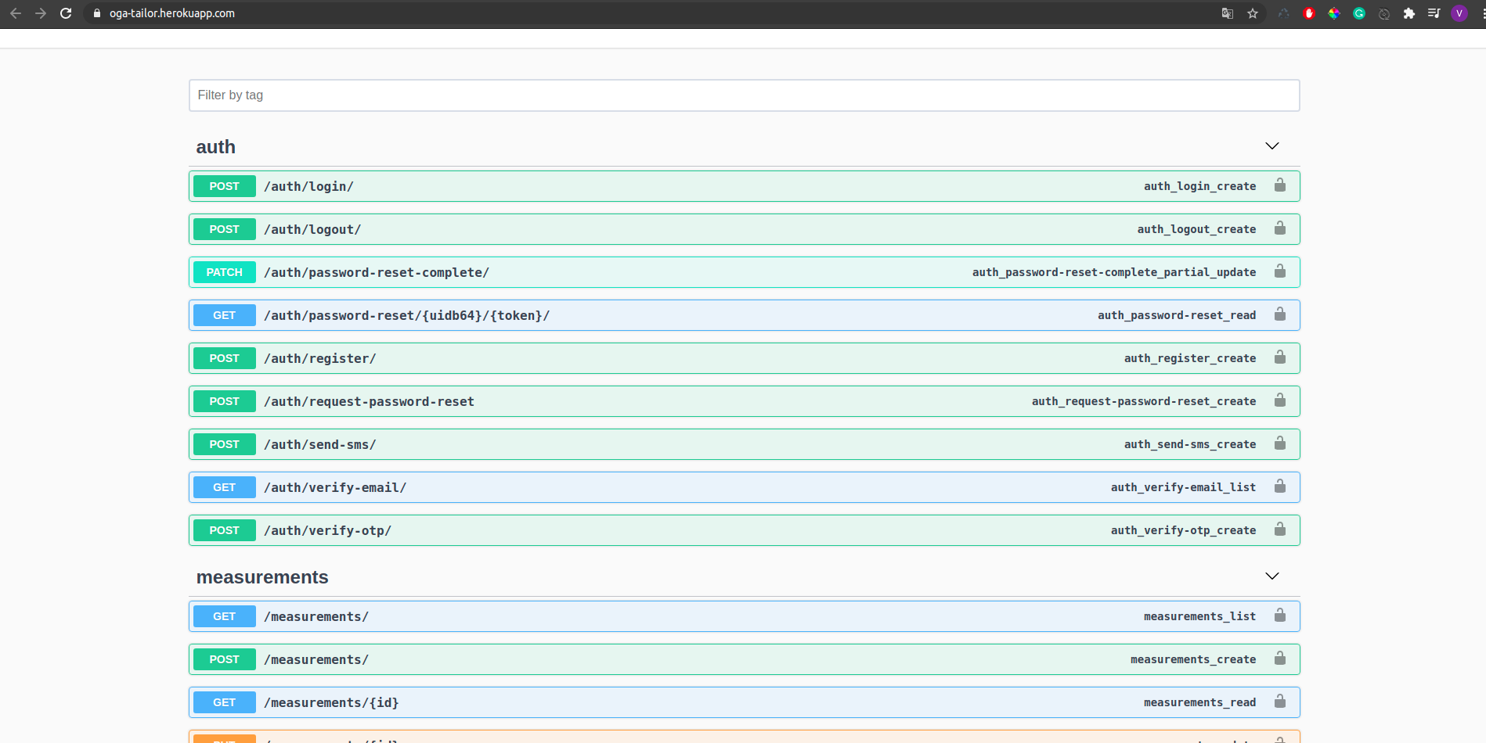Expand the POST /auth/register/ operation

[x=744, y=358]
